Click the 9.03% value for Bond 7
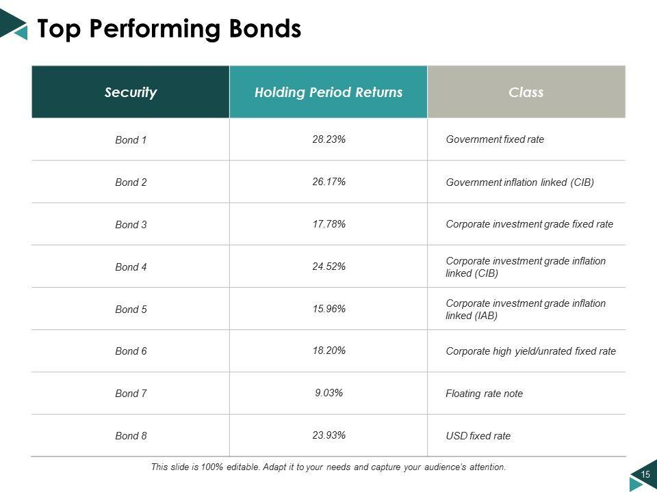This screenshot has height=492, width=657. (328, 393)
